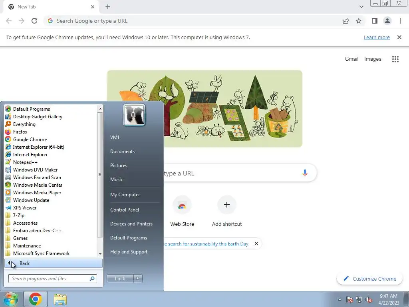
Task: Click the Chrome taskbar icon
Action: (x=36, y=299)
